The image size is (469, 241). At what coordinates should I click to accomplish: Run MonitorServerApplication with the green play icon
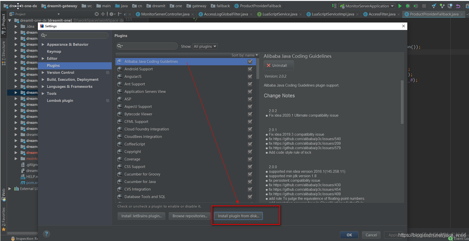(400, 6)
